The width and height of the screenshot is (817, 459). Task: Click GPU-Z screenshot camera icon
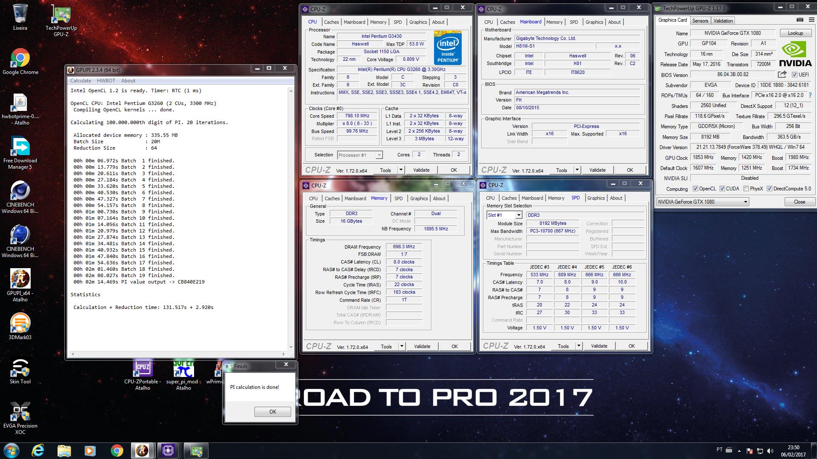[800, 20]
